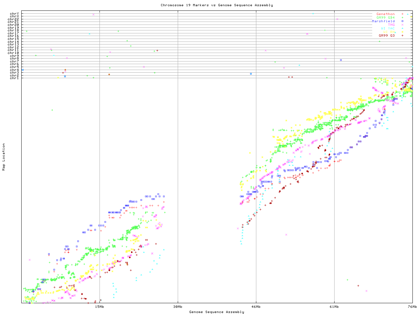Click the green plus marker for GM99 GB4
The image size is (419, 314).
point(402,18)
